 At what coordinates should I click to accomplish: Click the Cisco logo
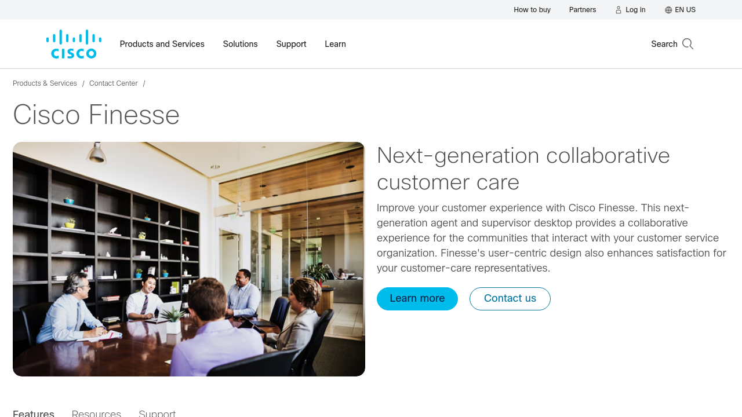tap(74, 45)
